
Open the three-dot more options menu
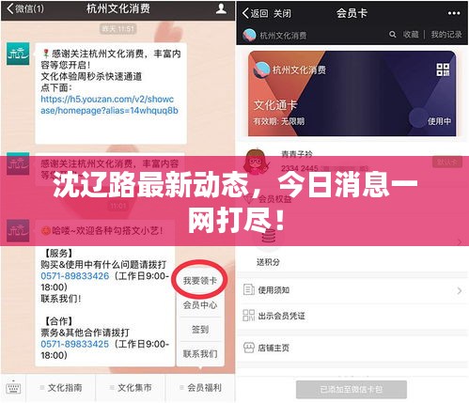pos(454,13)
